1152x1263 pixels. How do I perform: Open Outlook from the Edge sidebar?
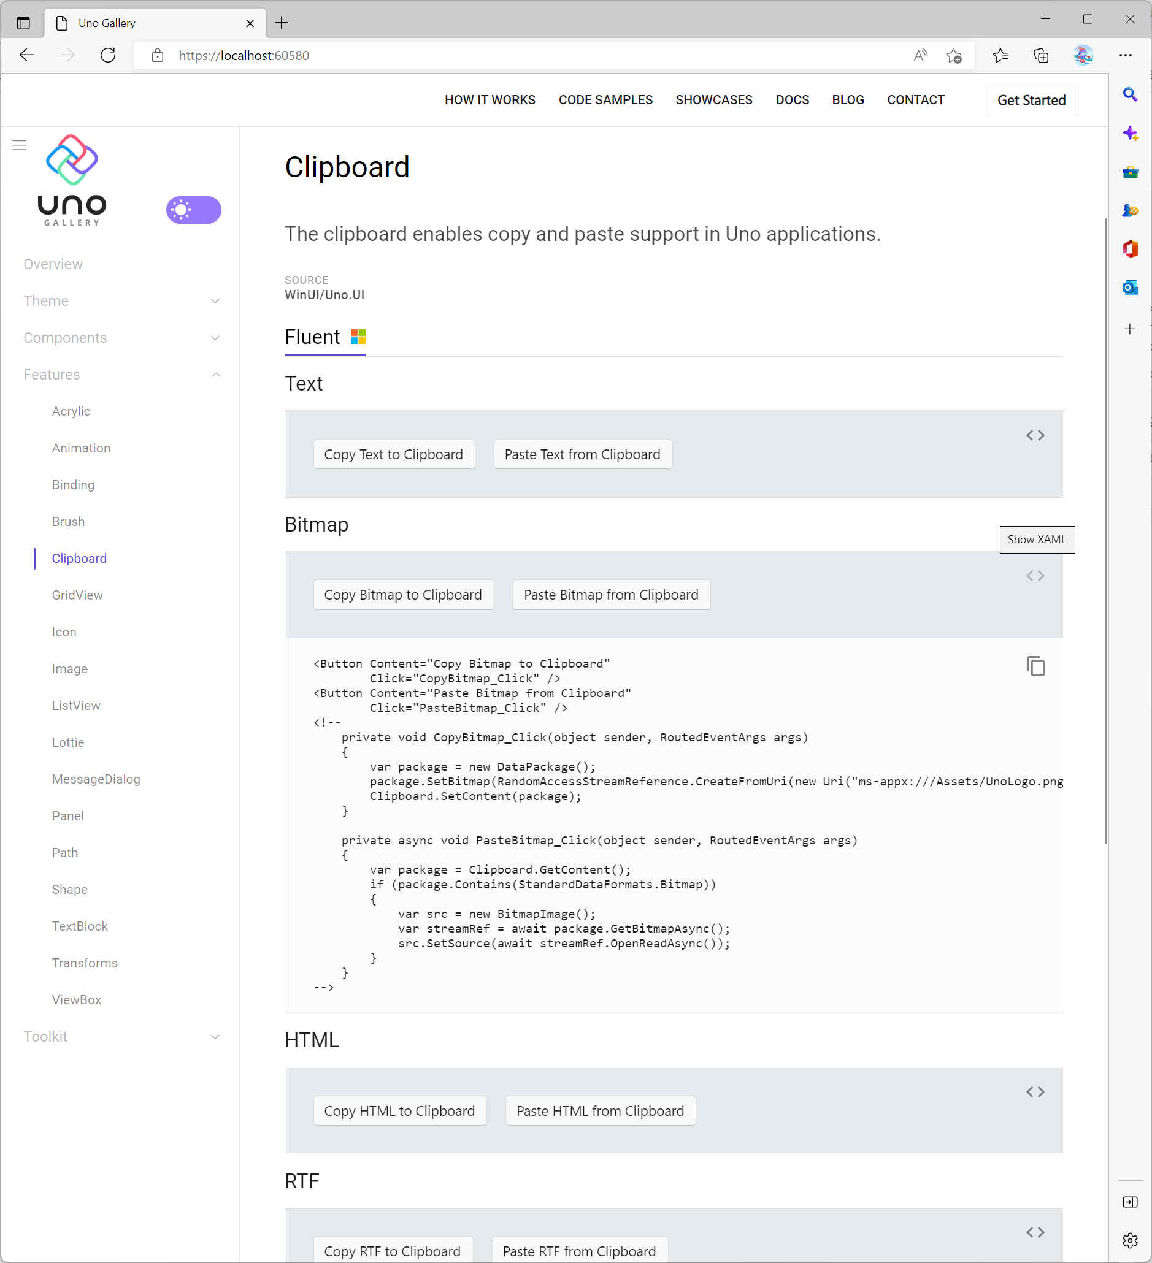[x=1131, y=288]
